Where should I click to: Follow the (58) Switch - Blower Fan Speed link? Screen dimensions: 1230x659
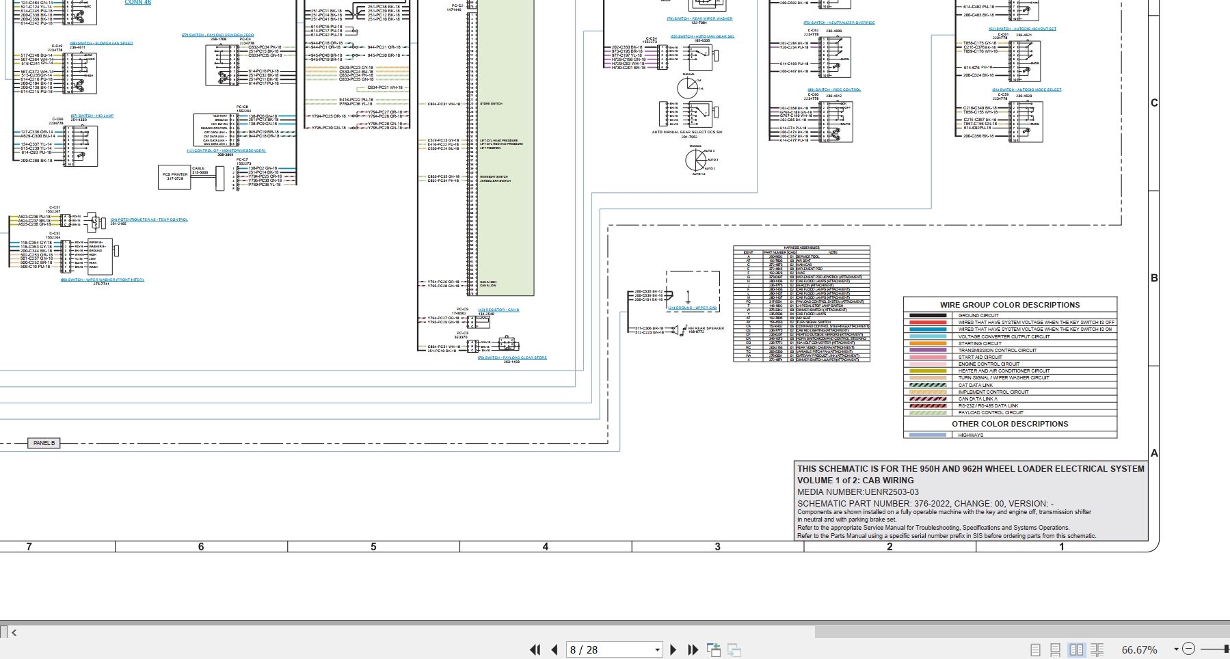[101, 43]
